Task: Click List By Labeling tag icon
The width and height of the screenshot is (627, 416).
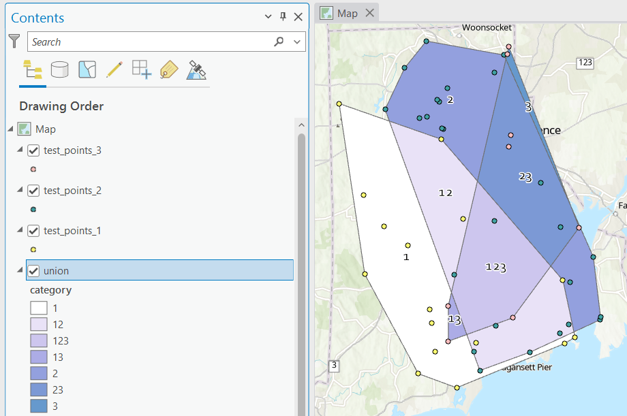Action: pos(168,69)
